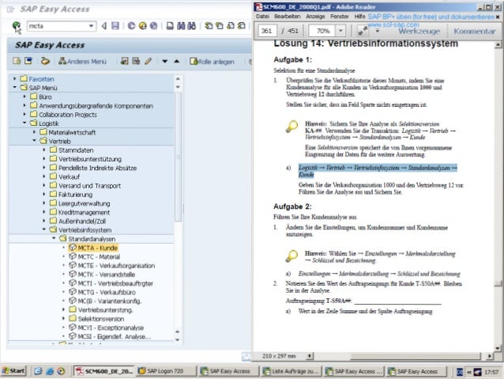The image size is (504, 379).
Task: Open the SAP Menu icon in Easy Access toolbar
Action: [28, 61]
